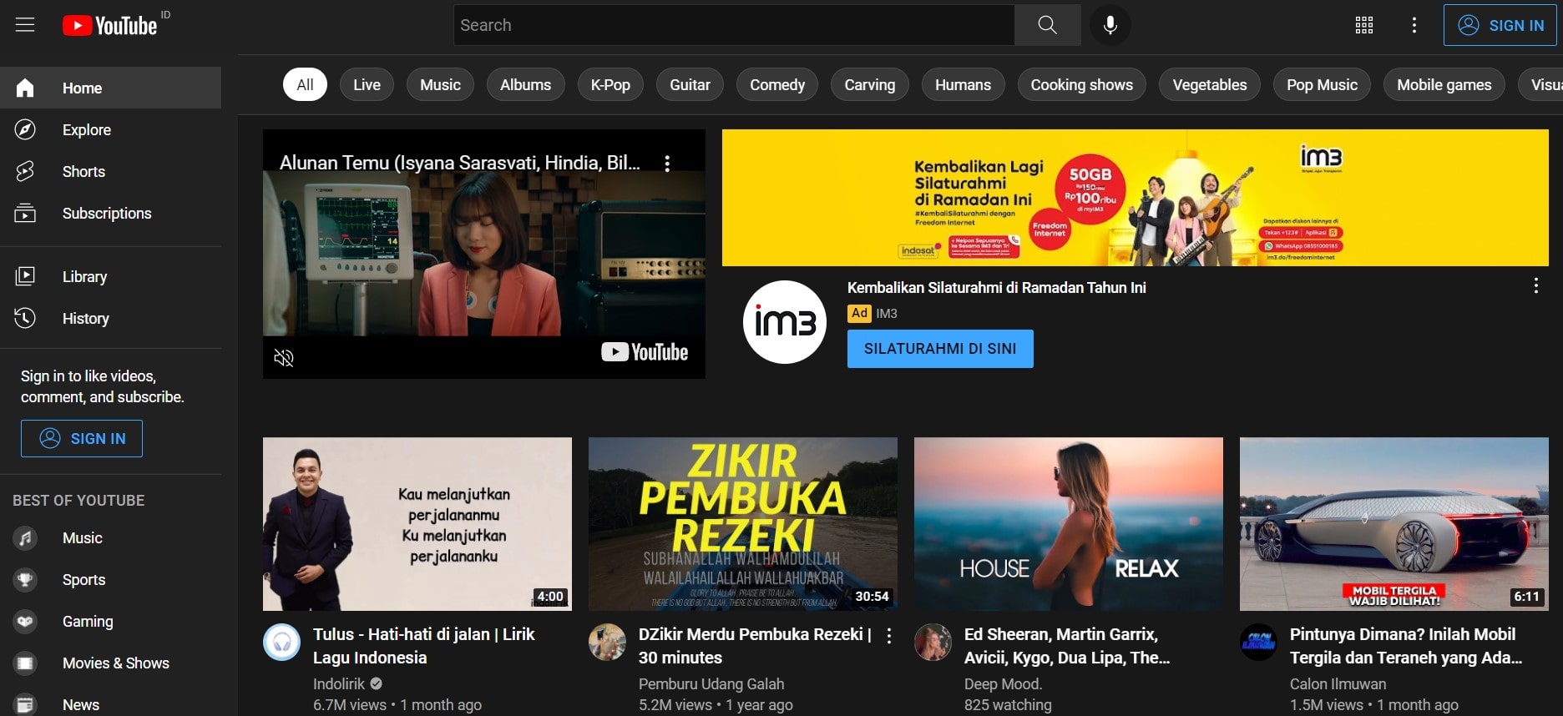Click the News icon in sidebar
This screenshot has height=716, width=1563.
[25, 704]
